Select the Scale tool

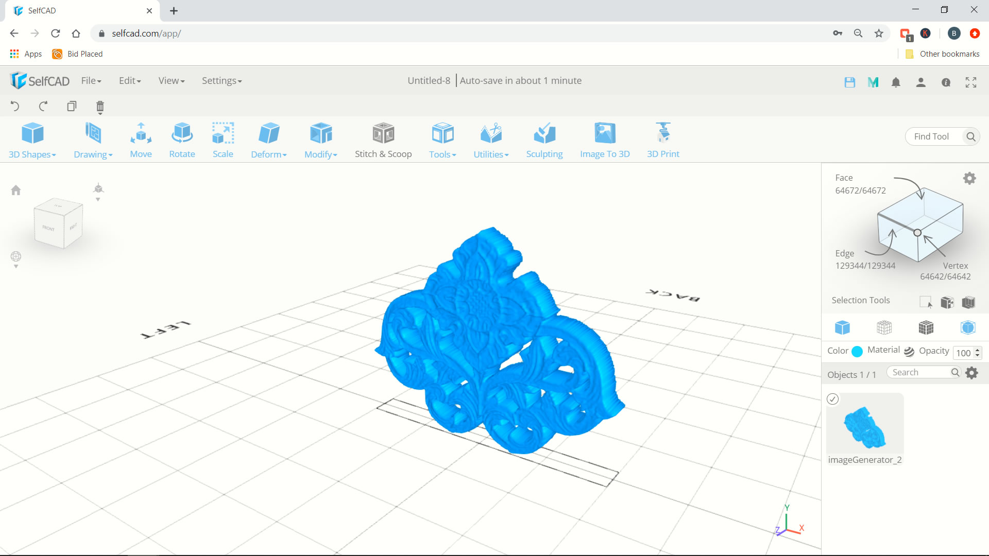pos(222,140)
